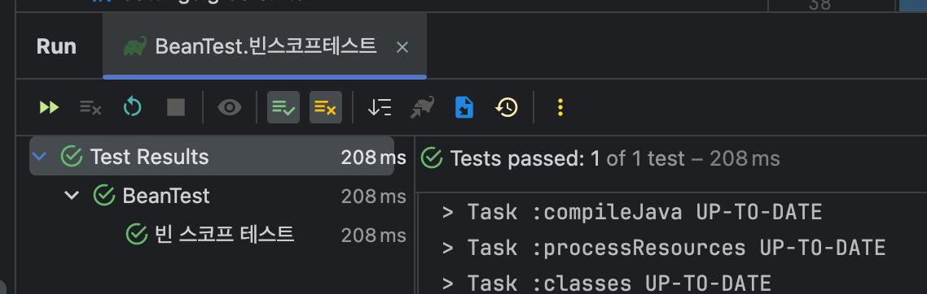Open sort order options icon

click(x=379, y=107)
